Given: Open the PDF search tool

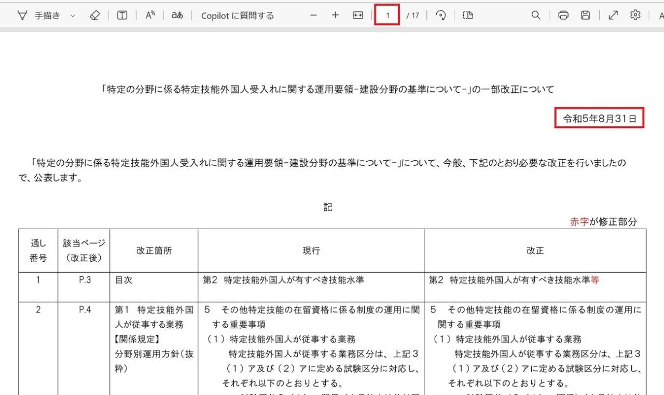Looking at the screenshot, I should coord(536,16).
